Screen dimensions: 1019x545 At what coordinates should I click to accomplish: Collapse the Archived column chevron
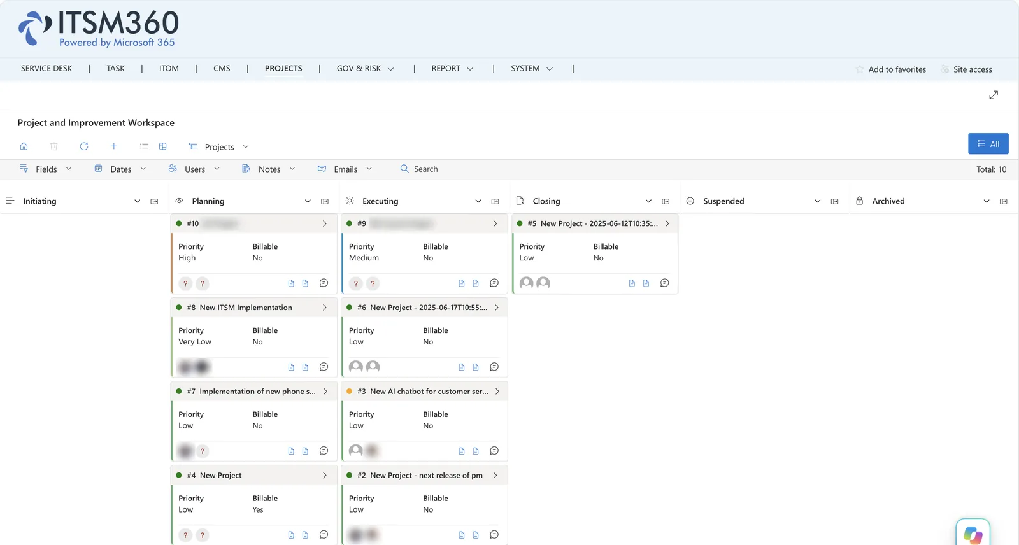987,201
